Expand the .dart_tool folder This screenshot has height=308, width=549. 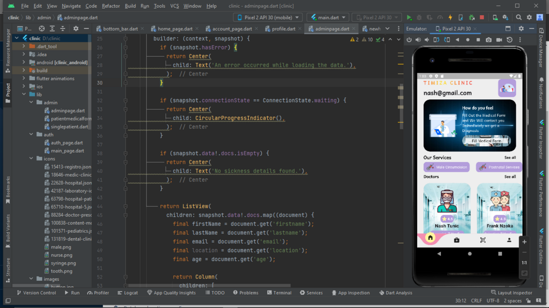24,46
